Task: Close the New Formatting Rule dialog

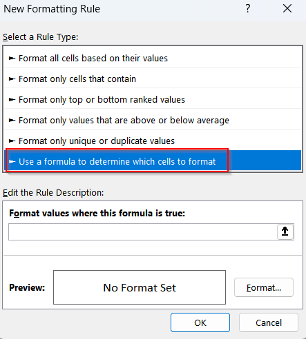Action: tap(287, 9)
